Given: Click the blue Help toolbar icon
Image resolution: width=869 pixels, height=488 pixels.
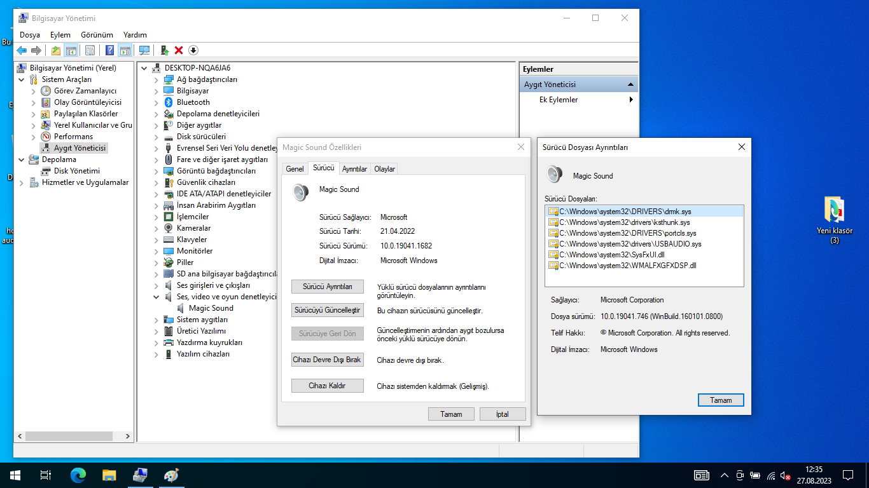Looking at the screenshot, I should pos(109,51).
